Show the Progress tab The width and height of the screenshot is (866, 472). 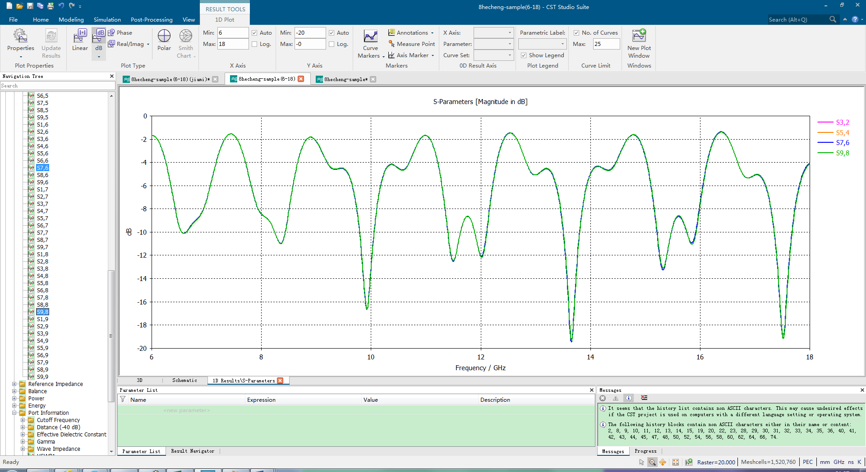tap(645, 451)
